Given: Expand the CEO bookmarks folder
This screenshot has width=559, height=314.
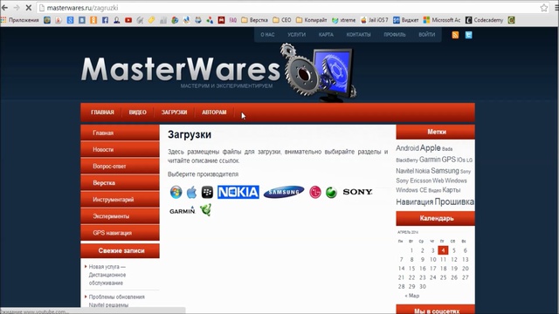Looking at the screenshot, I should [281, 20].
